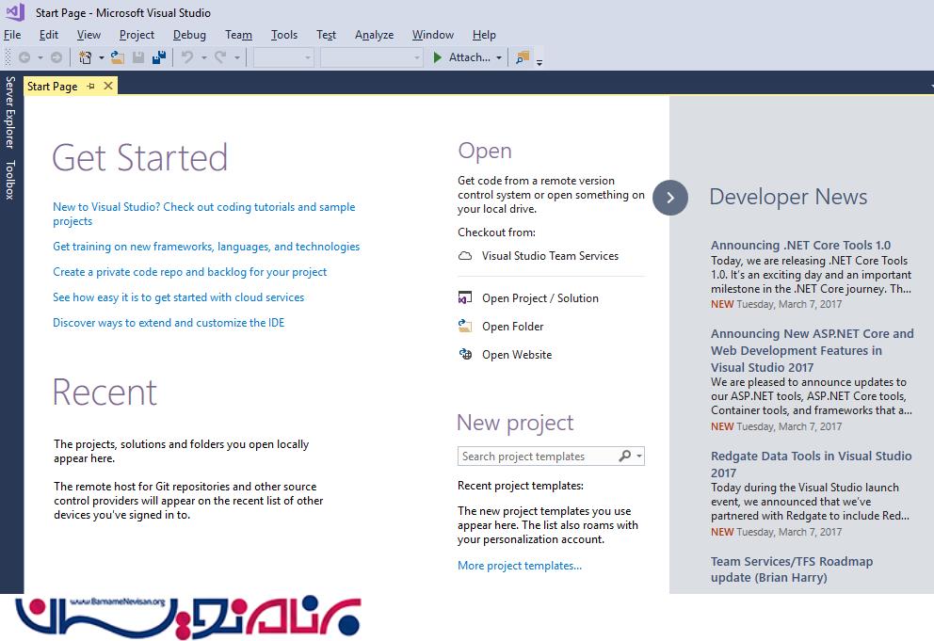Open 'New to Visual Studio?' tutorials link
The height and width of the screenshot is (641, 934).
pos(203,214)
